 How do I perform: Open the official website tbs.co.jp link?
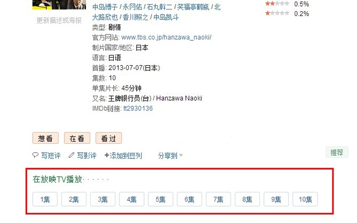pos(166,37)
